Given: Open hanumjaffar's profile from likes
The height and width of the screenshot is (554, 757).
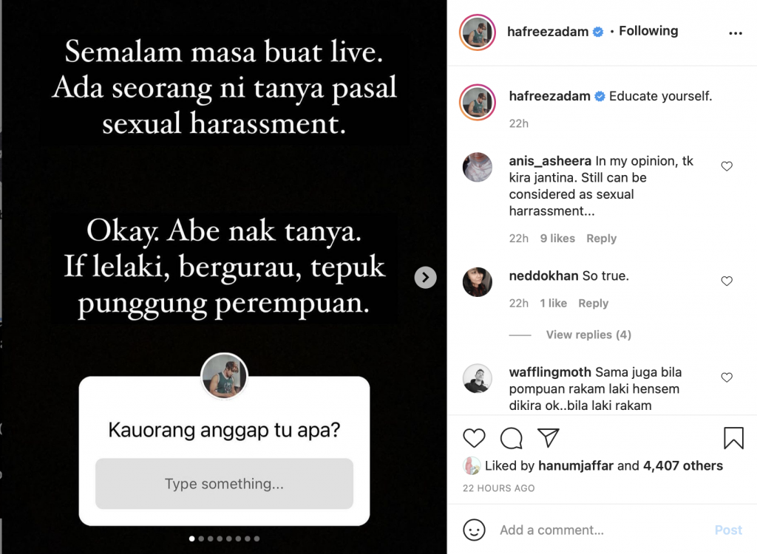Looking at the screenshot, I should coord(575,465).
